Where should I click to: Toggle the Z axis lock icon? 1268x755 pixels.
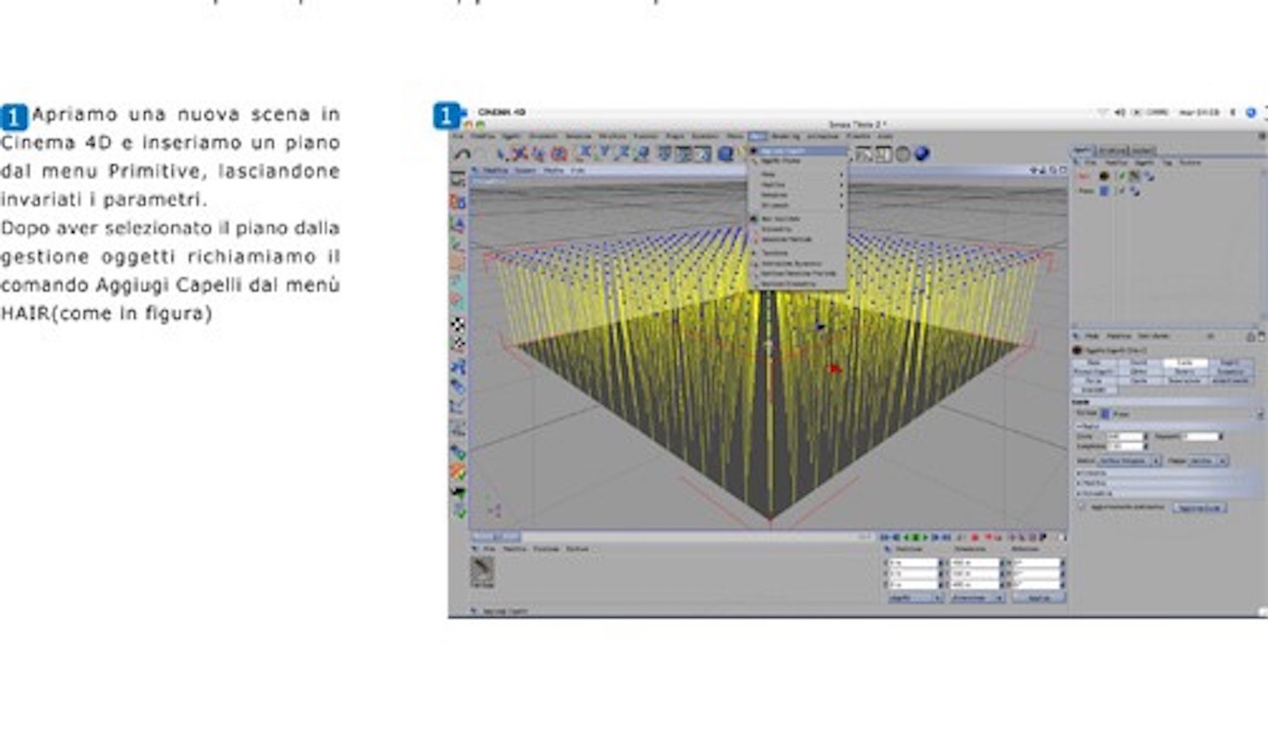point(623,152)
